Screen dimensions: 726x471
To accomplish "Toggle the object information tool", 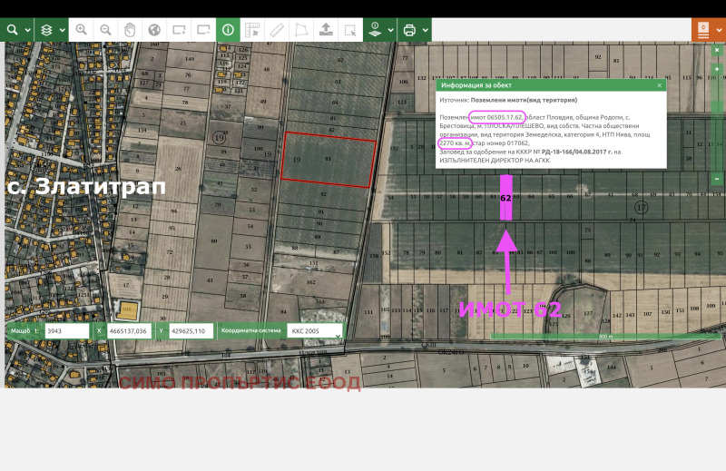I will pos(227,29).
